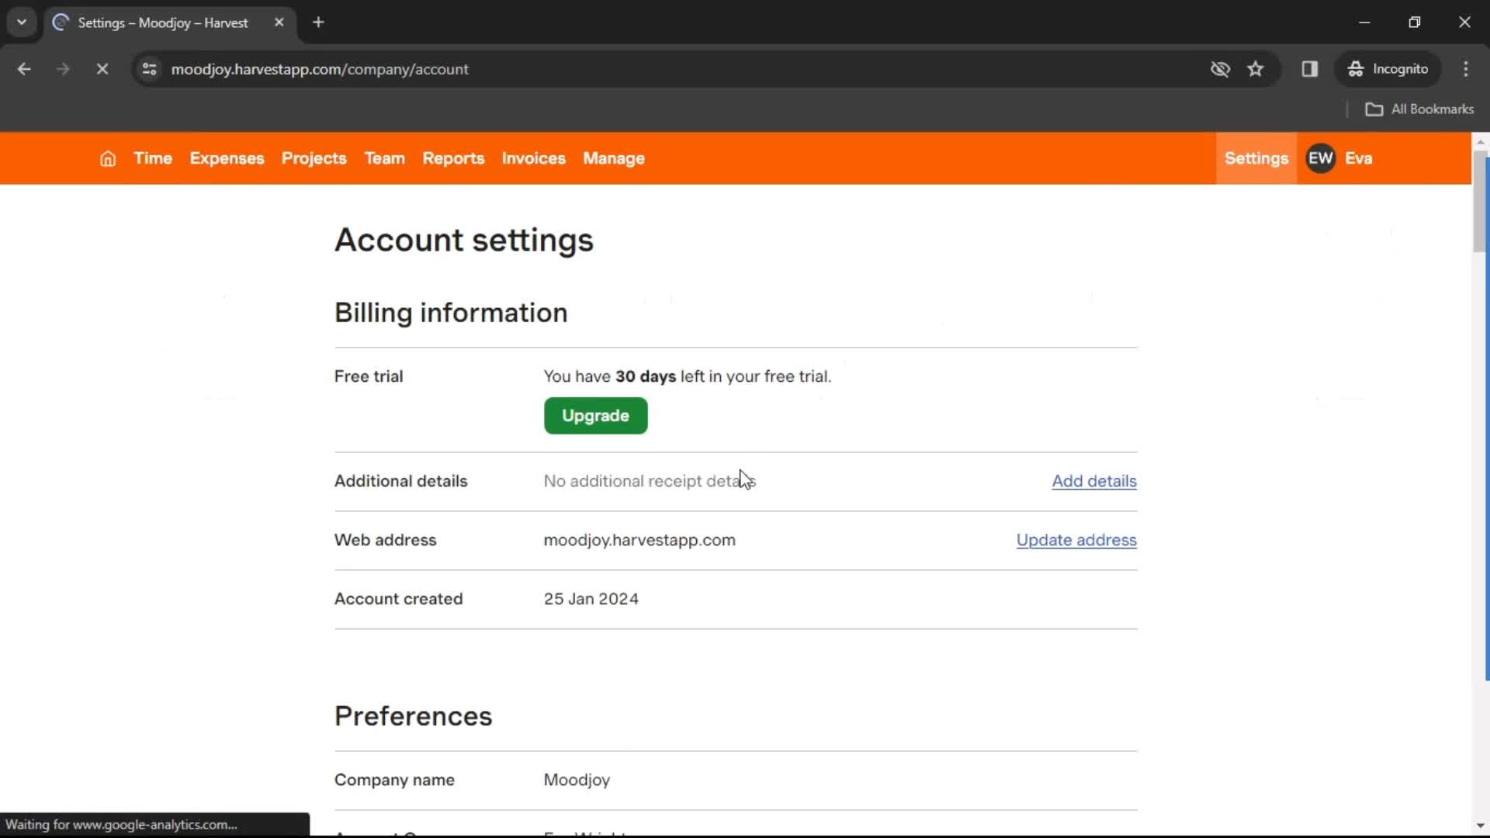Click the Upgrade button
The image size is (1490, 838).
coord(595,414)
